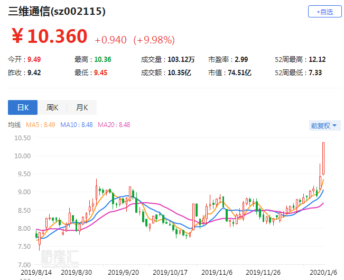Click the 最低 low value 9.45
Viewport: 344px width, 280px height.
(x=100, y=73)
